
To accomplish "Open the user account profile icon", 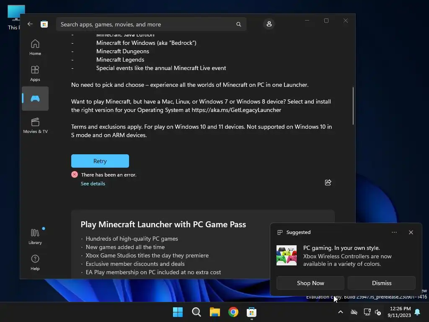I will click(269, 24).
